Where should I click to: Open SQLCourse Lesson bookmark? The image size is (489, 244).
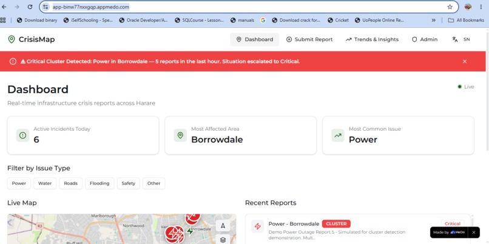[199, 20]
